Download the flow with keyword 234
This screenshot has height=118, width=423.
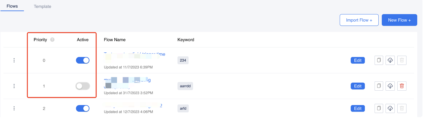click(390, 60)
